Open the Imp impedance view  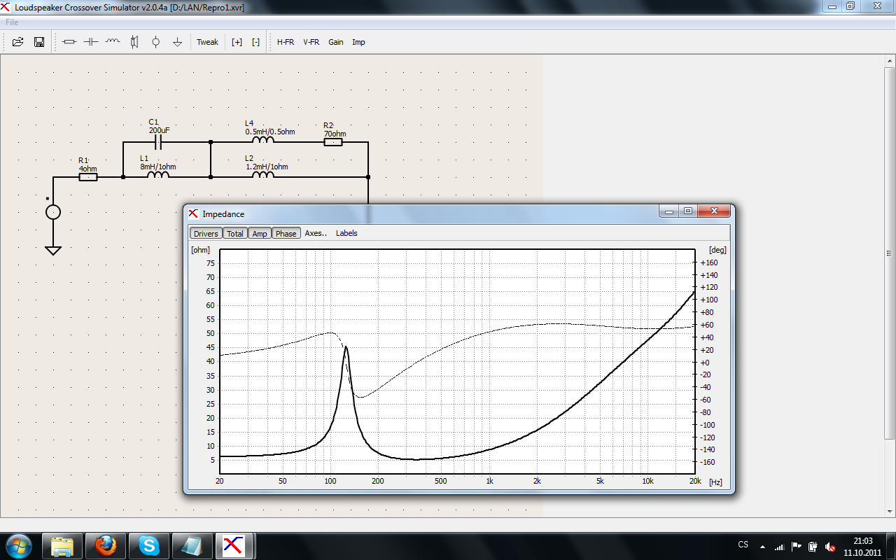pos(358,42)
